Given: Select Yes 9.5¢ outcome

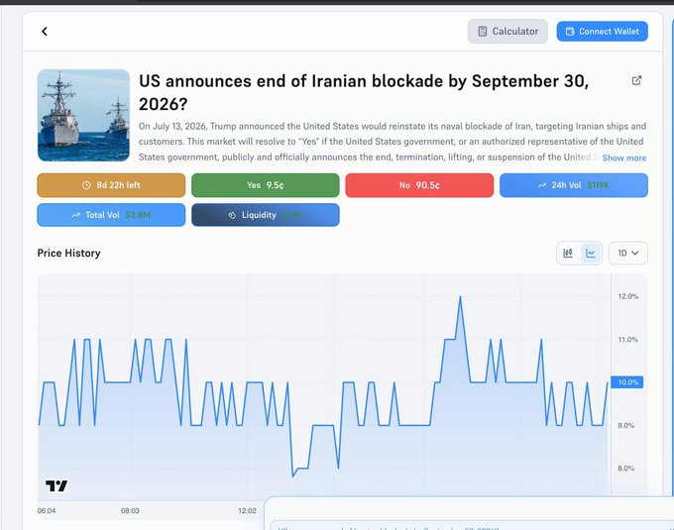Looking at the screenshot, I should click(266, 185).
